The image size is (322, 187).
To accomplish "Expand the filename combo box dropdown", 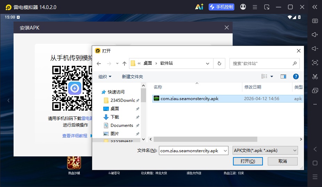I will tap(225, 151).
